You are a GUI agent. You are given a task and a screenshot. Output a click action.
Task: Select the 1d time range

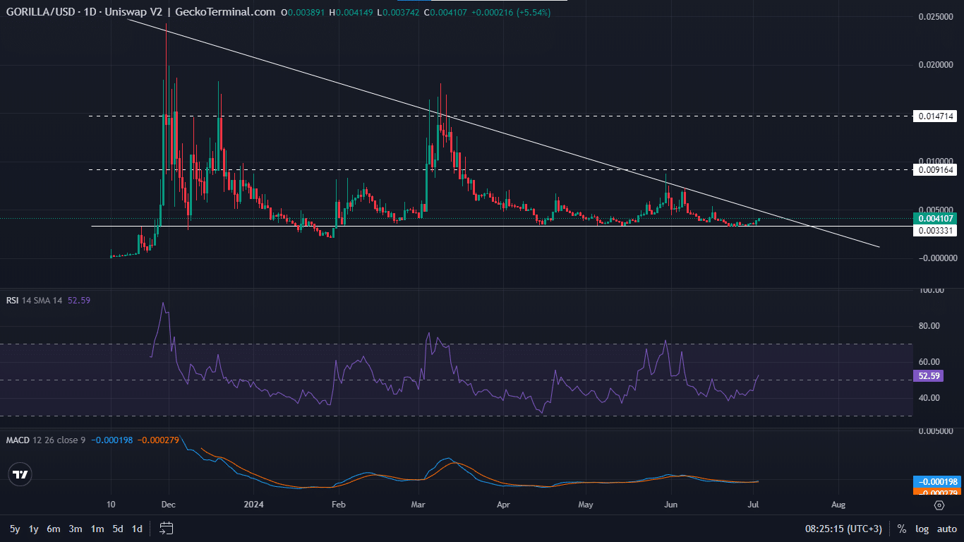pos(137,529)
